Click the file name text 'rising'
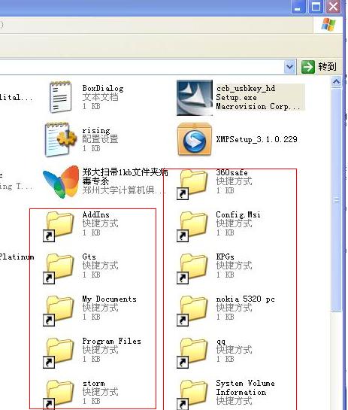348x410 pixels. [x=96, y=130]
